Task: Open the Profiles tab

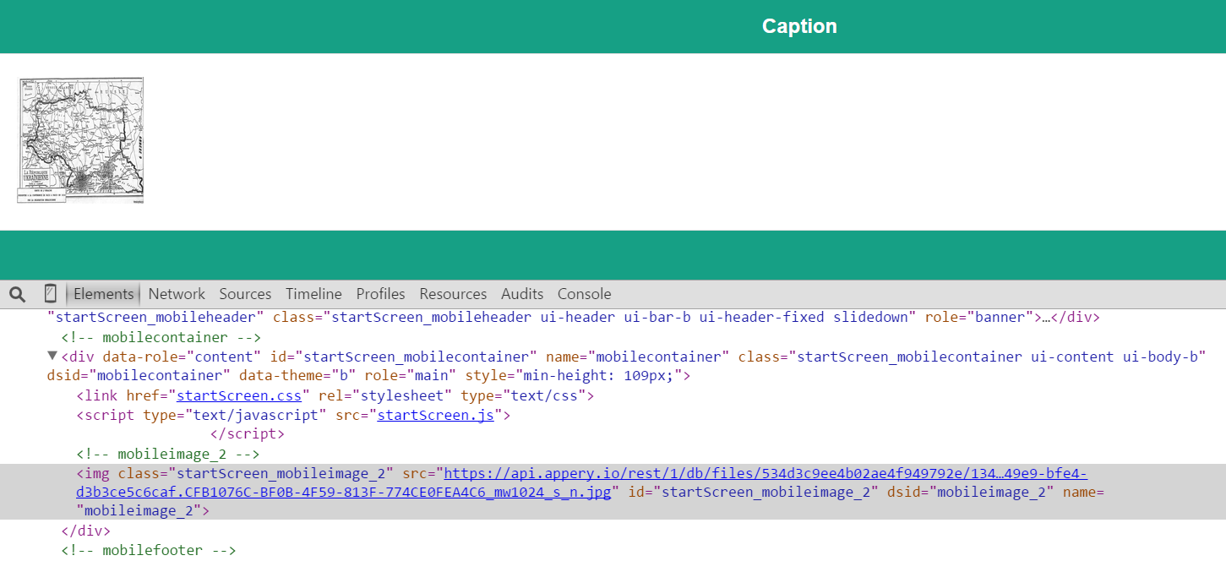Action: pyautogui.click(x=380, y=294)
